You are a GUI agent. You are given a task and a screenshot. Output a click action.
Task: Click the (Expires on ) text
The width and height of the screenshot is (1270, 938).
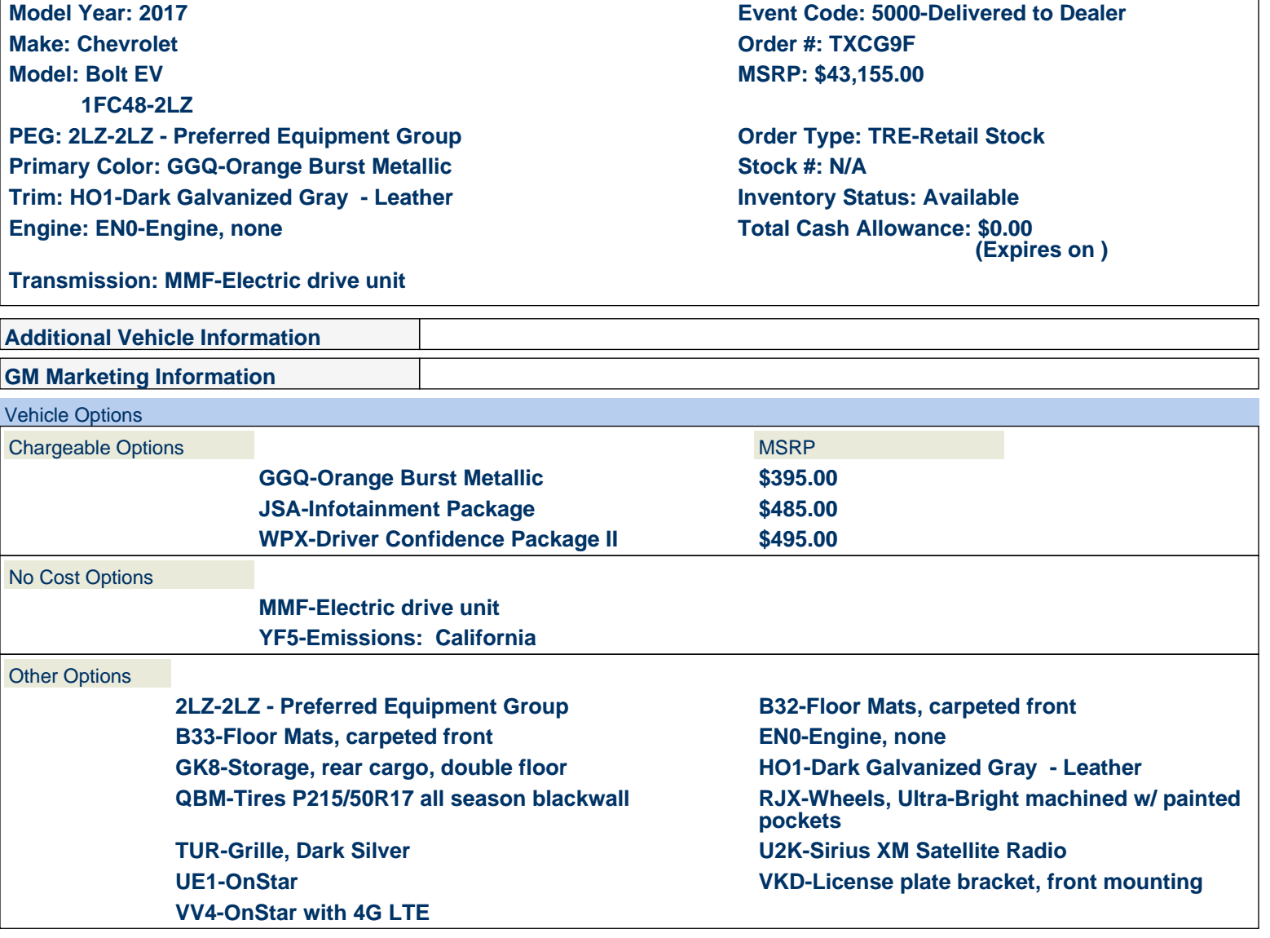coord(1042,250)
